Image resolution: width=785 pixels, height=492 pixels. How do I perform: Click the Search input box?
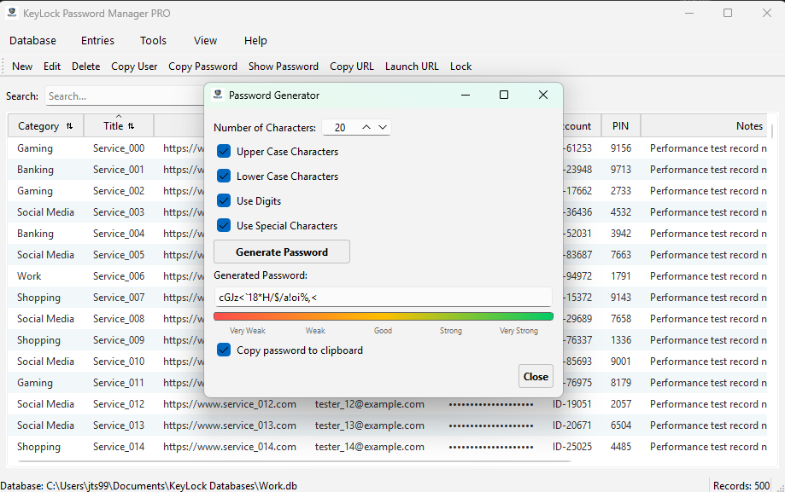[126, 96]
